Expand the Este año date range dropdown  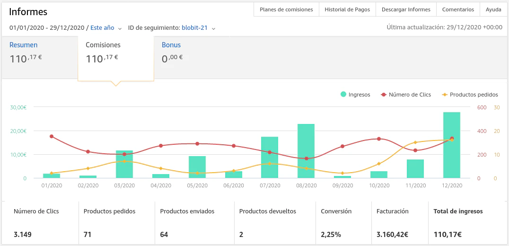click(106, 28)
